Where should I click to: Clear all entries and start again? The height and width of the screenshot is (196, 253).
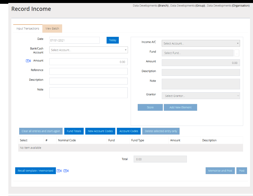click(41, 131)
